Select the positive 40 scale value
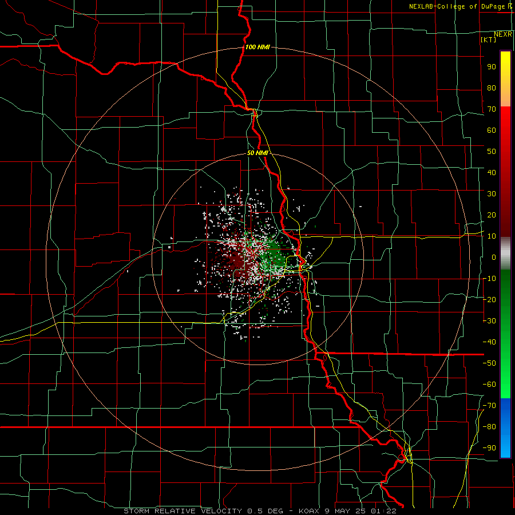This screenshot has width=515, height=515. [492, 173]
